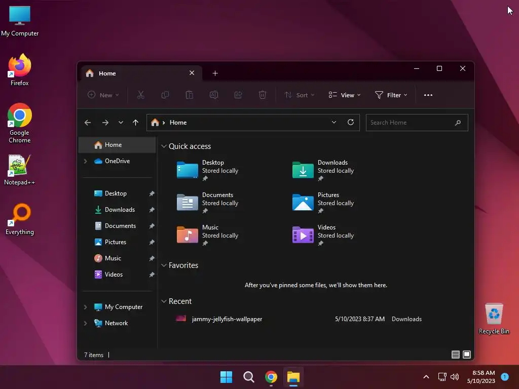519x389 pixels.
Task: Go forward with the right arrow
Action: click(105, 123)
